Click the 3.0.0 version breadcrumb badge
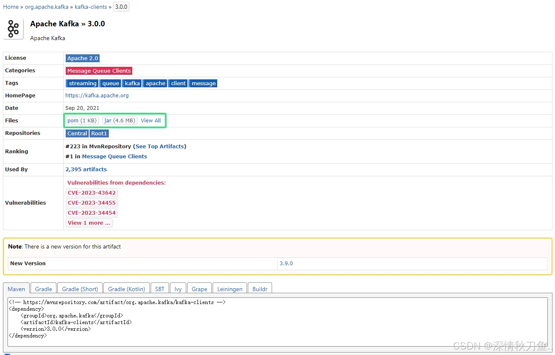The width and height of the screenshot is (555, 355). [121, 7]
